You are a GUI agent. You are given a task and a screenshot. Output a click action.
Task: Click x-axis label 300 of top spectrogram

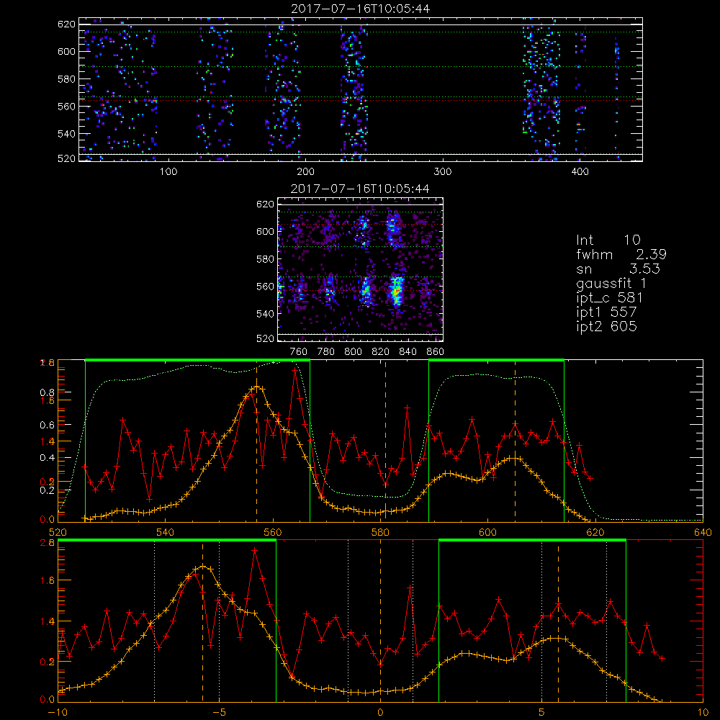point(443,172)
